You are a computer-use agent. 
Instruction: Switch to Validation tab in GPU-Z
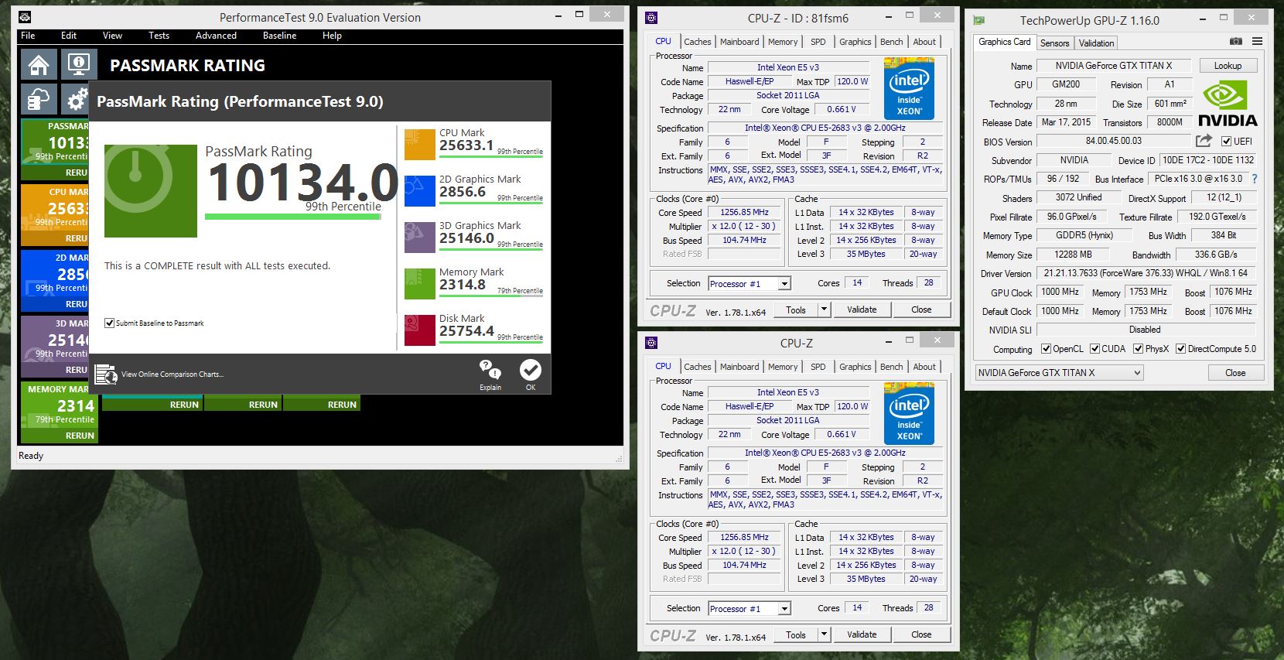1096,43
